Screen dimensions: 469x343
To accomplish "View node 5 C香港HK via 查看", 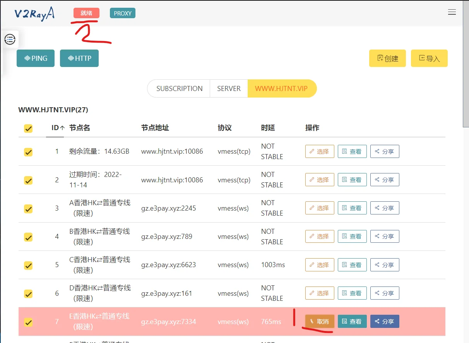I will click(x=352, y=265).
